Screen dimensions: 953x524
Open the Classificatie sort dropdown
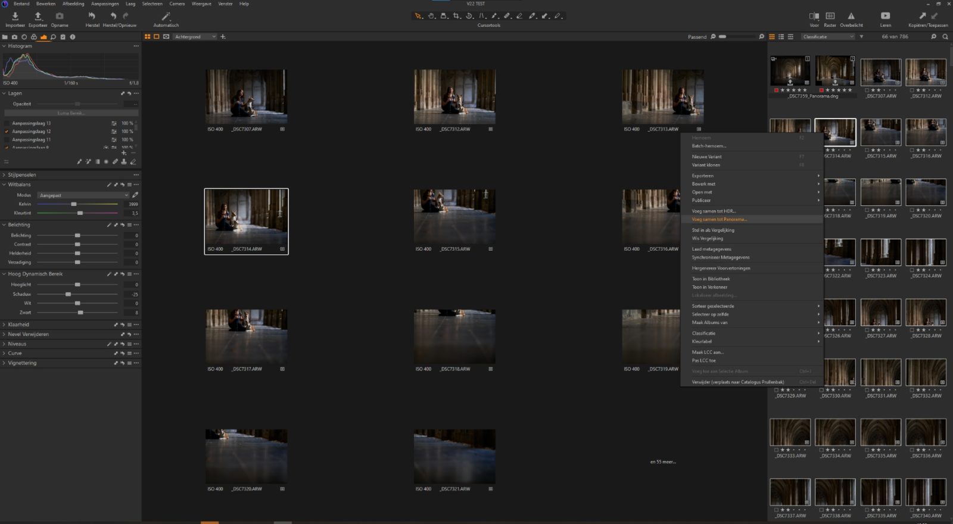tap(827, 37)
